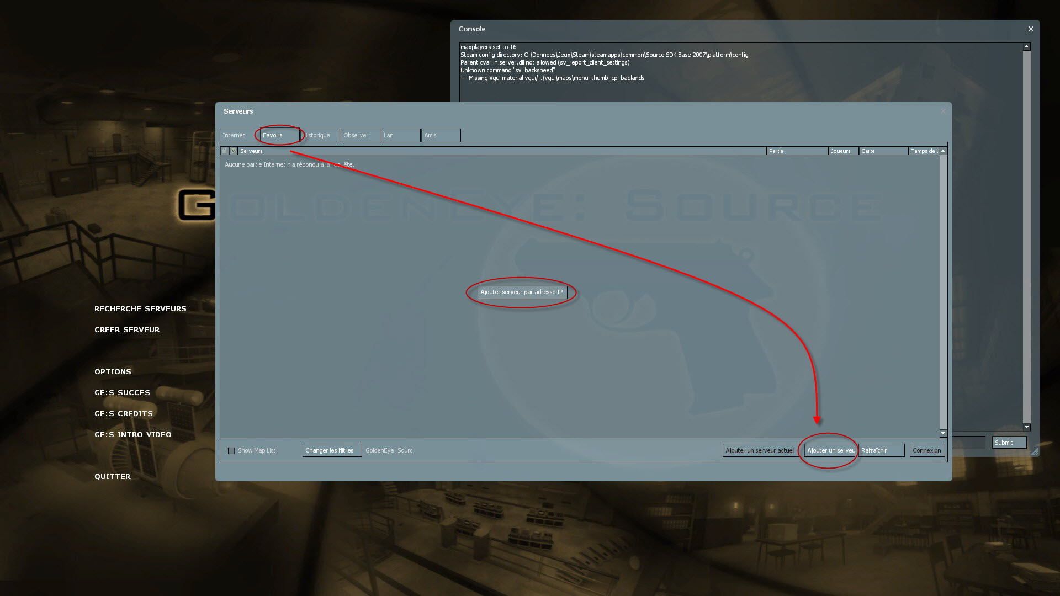Open Changer les filtres panel

(331, 450)
